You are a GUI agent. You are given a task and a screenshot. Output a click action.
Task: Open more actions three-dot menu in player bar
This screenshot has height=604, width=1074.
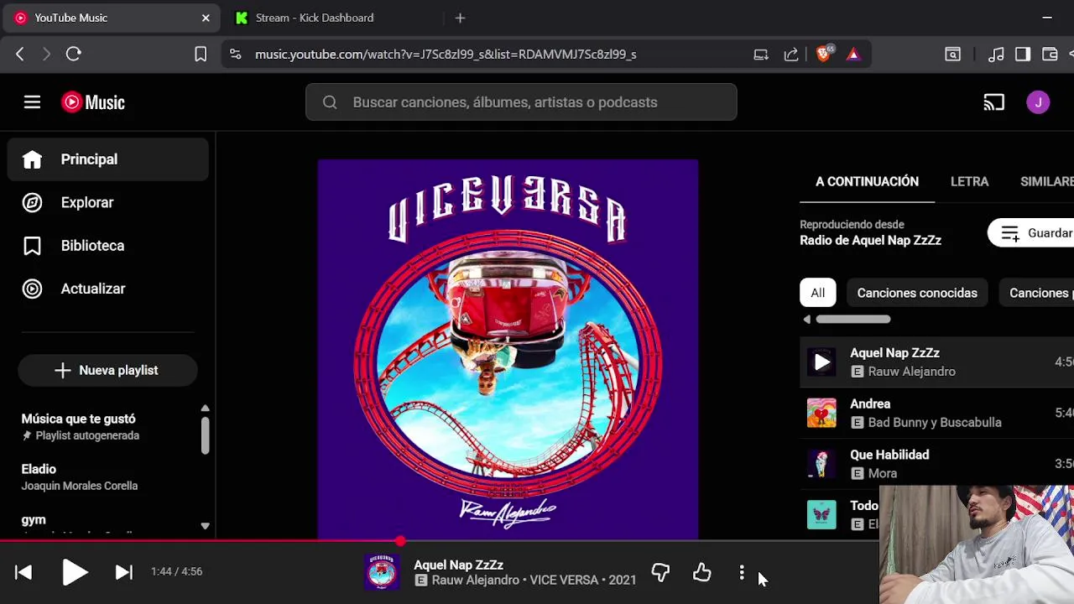click(742, 573)
